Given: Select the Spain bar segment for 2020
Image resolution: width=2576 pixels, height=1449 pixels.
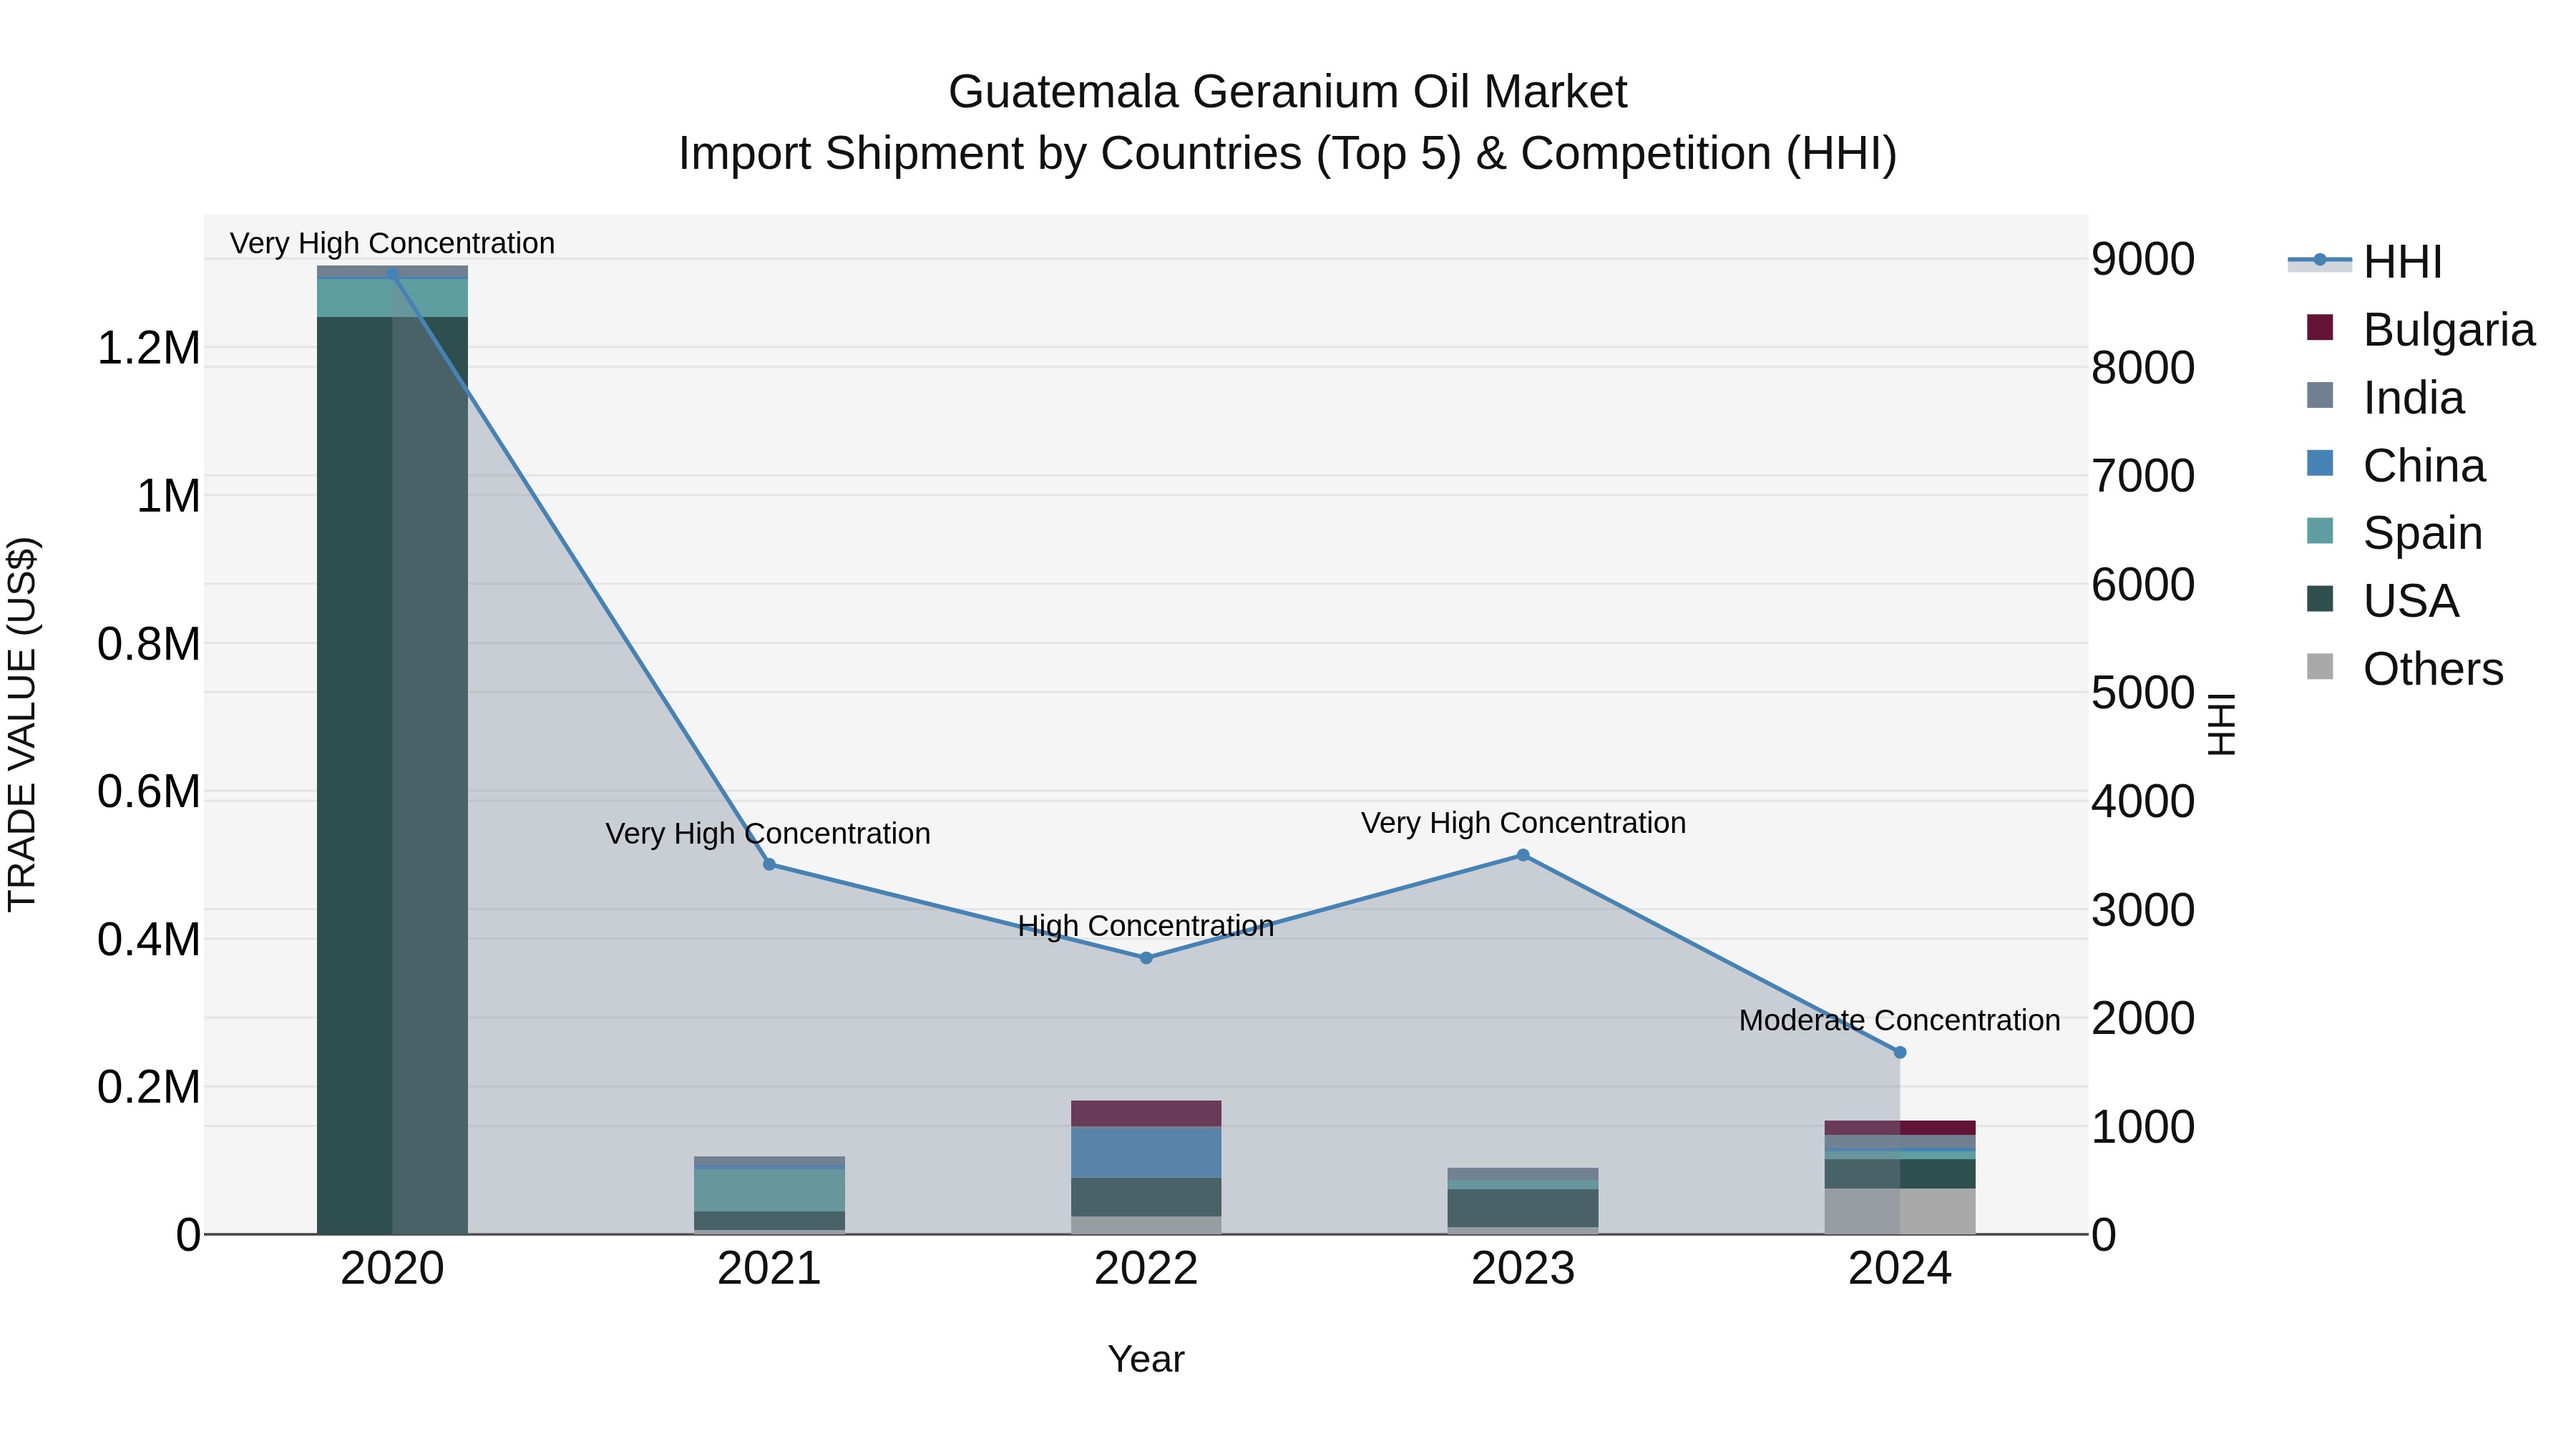Looking at the screenshot, I should coord(392,298).
